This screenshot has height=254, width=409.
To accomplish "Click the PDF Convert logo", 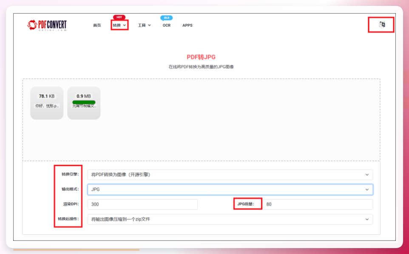I will pyautogui.click(x=47, y=25).
